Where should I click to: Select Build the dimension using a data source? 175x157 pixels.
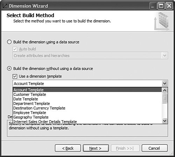click(x=9, y=42)
